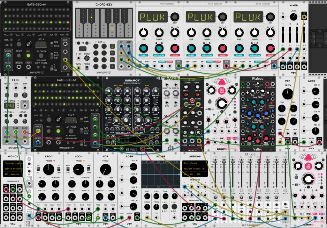
Task: Click the MIDI-CV STRT output jack
Action: (x=6, y=217)
